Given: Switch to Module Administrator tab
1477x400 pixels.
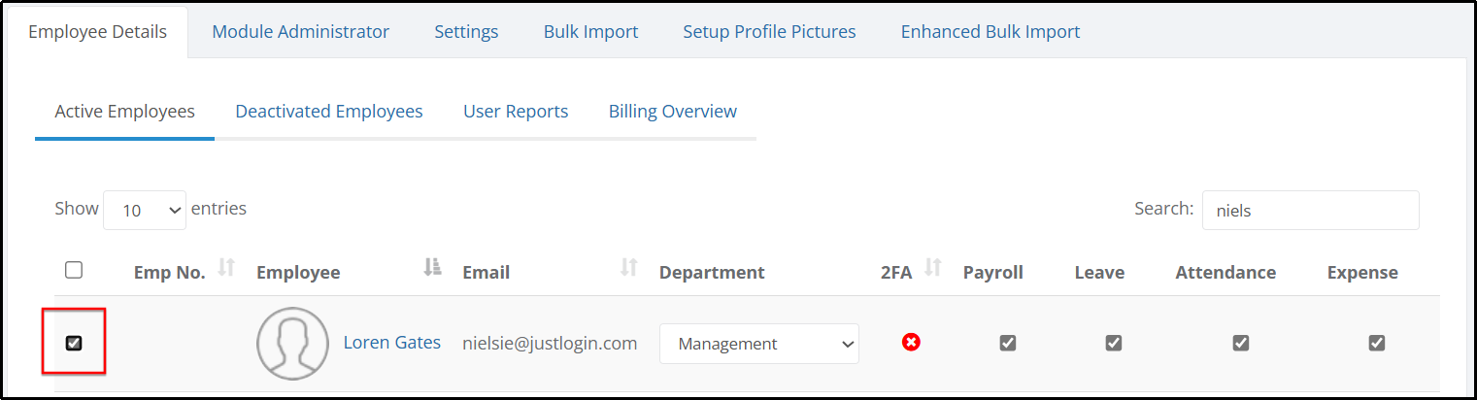Looking at the screenshot, I should (x=301, y=32).
